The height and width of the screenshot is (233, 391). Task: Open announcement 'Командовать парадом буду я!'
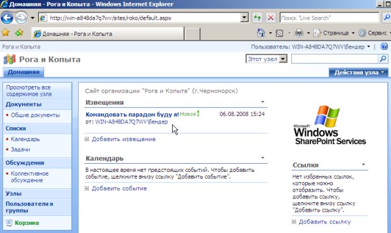pyautogui.click(x=132, y=114)
